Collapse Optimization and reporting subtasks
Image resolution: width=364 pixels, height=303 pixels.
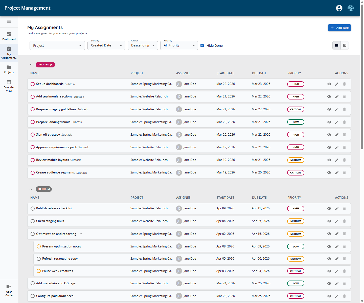tap(81, 234)
